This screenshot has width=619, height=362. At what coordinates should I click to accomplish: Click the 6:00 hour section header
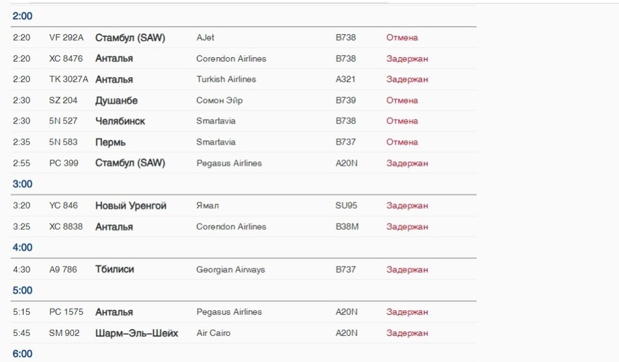point(23,354)
